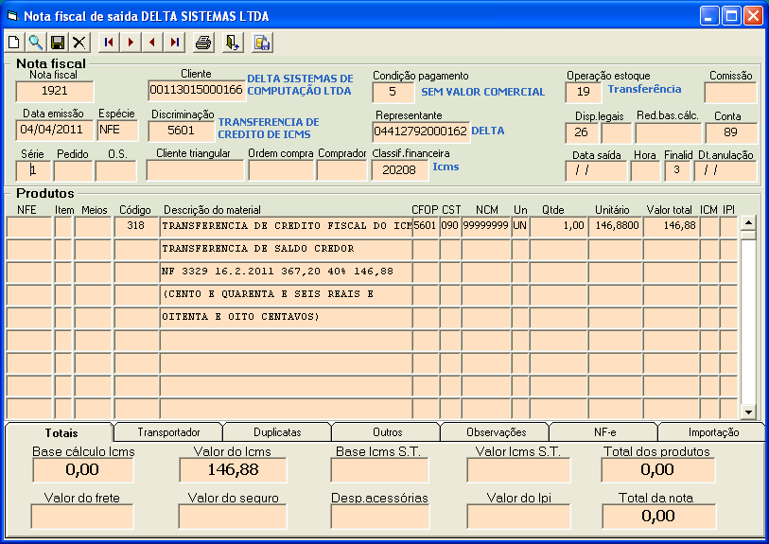Click product code cell 318

click(x=137, y=226)
